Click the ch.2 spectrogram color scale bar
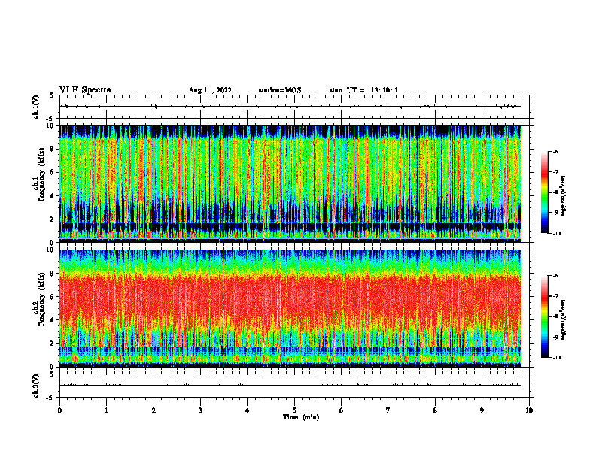The image size is (596, 460). (x=544, y=316)
